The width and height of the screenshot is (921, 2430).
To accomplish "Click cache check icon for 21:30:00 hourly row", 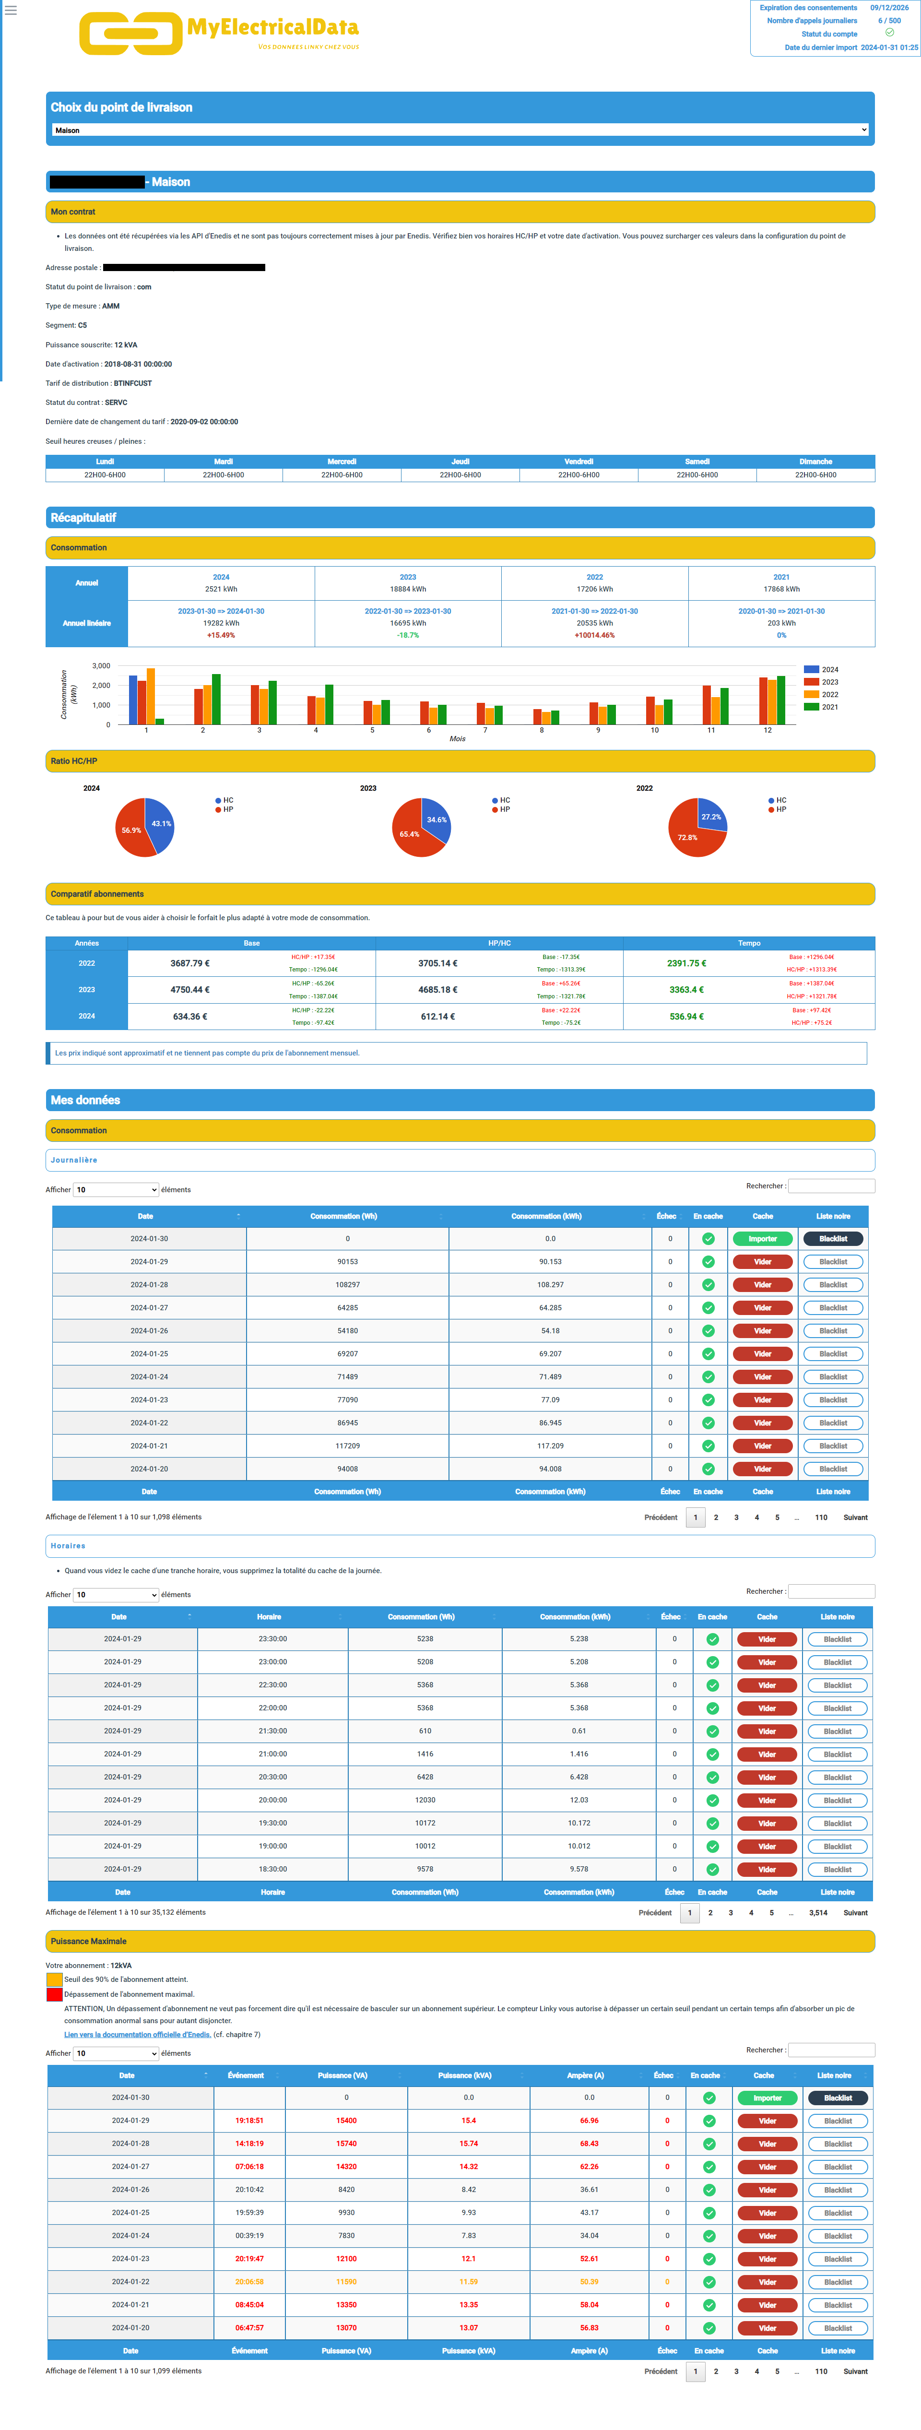I will pyautogui.click(x=712, y=1731).
